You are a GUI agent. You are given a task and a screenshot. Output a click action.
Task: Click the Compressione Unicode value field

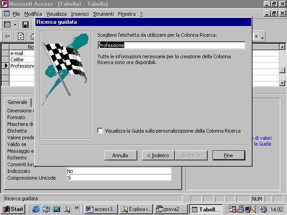coord(119,178)
